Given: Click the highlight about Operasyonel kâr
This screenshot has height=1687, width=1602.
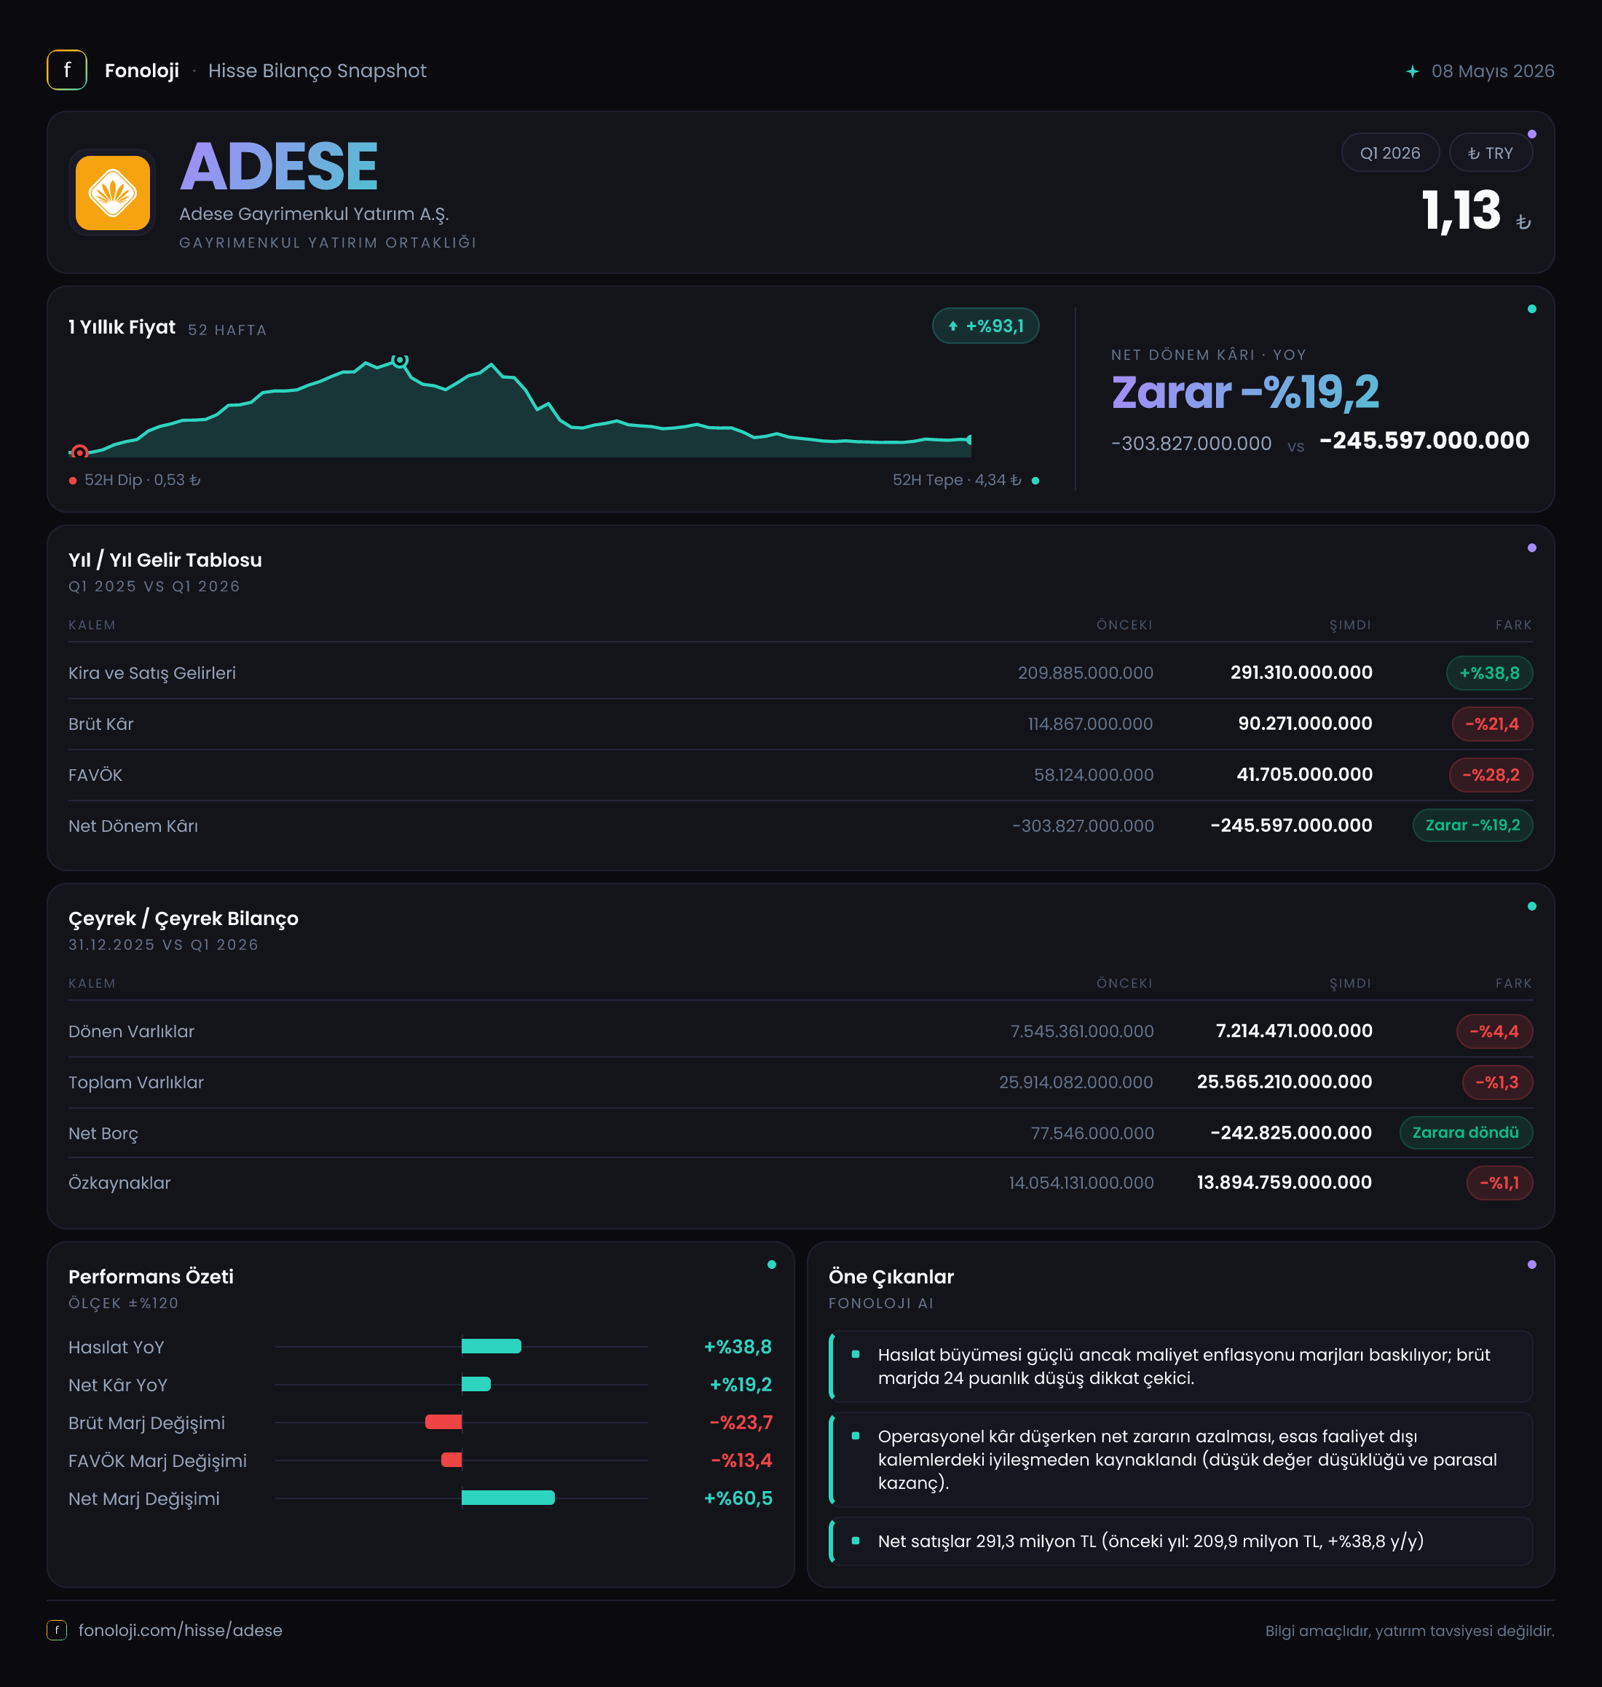Looking at the screenshot, I should pos(1181,1460).
